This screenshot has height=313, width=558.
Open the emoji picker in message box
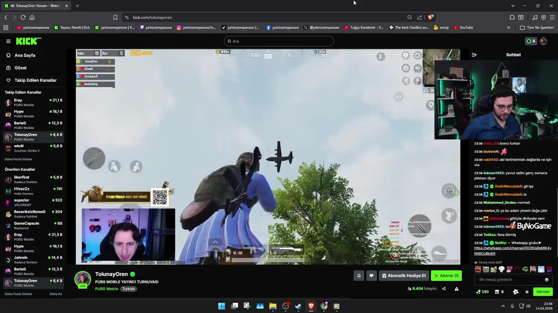tap(547, 280)
